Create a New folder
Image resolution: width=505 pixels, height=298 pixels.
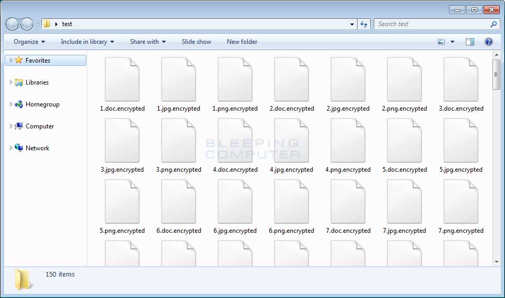242,42
